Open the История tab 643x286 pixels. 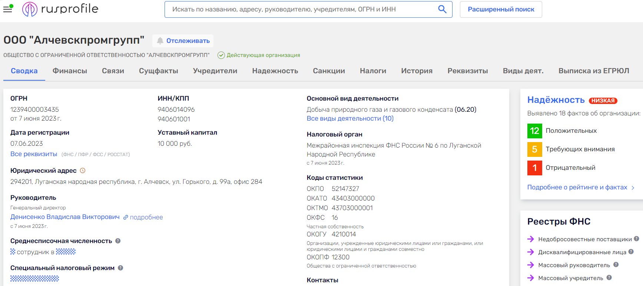click(x=417, y=71)
